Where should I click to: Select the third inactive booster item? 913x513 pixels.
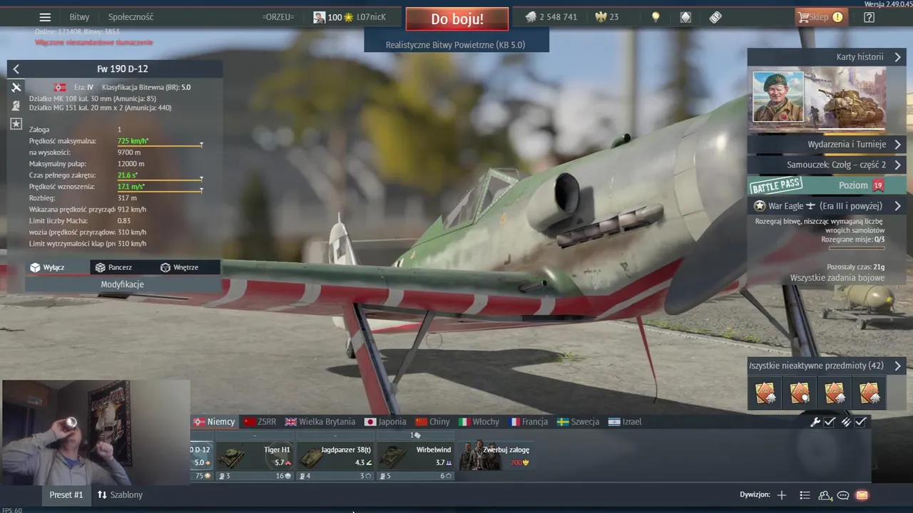(x=834, y=393)
